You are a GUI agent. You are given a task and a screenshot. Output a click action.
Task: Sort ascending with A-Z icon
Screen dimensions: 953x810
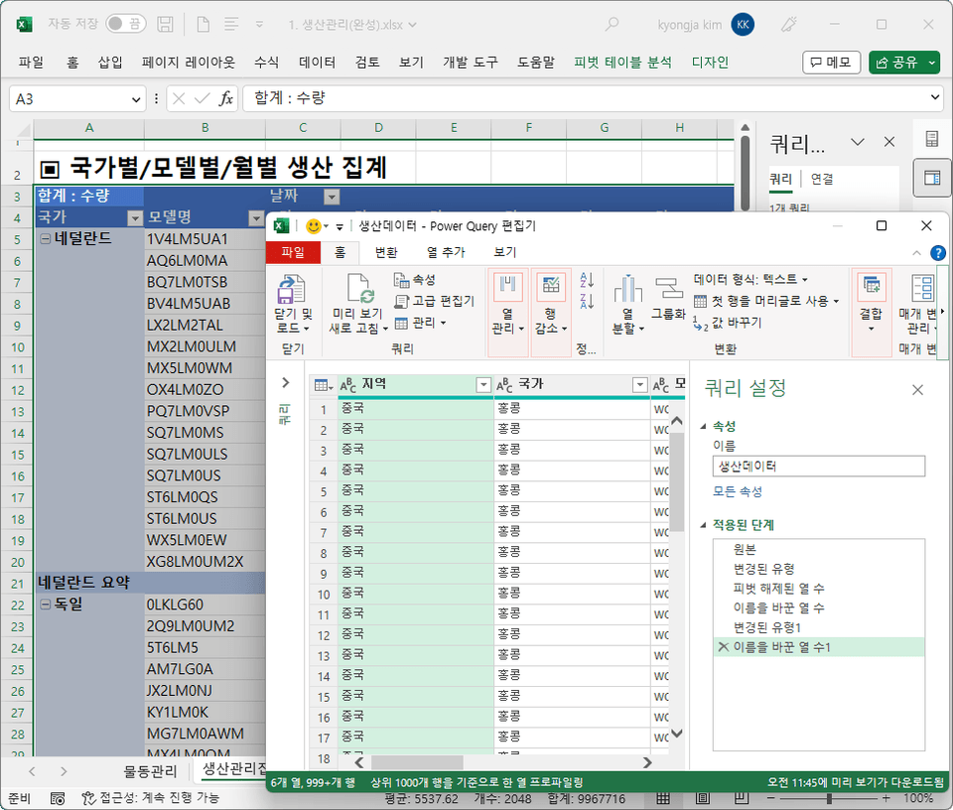click(x=587, y=280)
